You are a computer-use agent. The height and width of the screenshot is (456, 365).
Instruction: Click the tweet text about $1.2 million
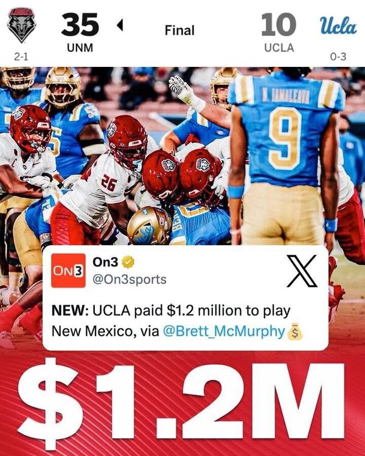pos(171,321)
